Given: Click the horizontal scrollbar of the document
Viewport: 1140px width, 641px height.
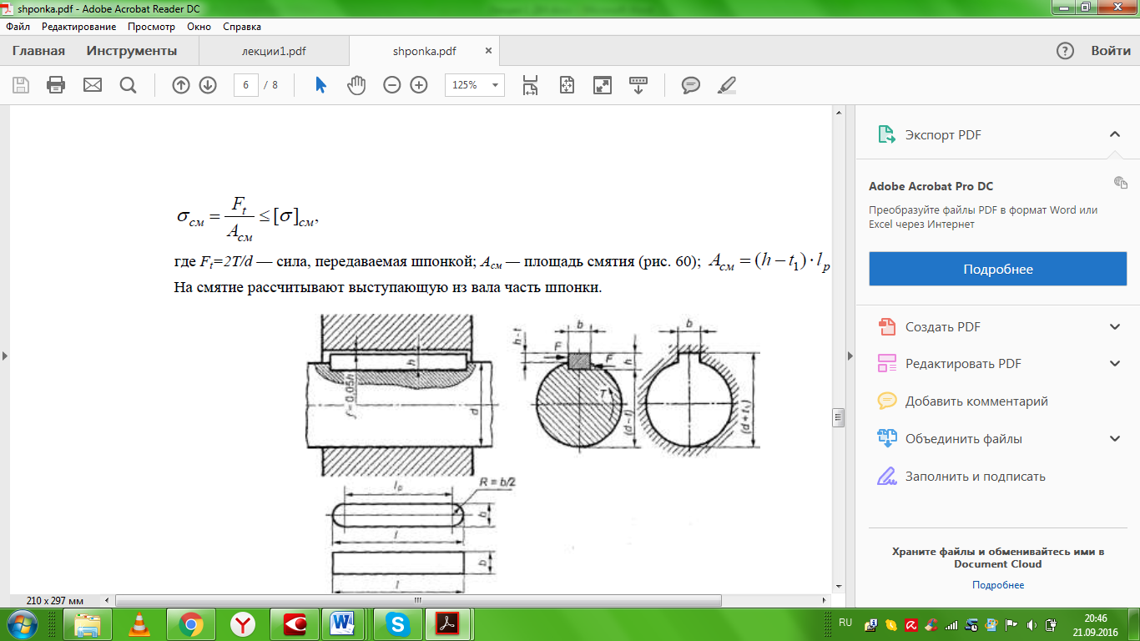Looking at the screenshot, I should click(x=417, y=600).
